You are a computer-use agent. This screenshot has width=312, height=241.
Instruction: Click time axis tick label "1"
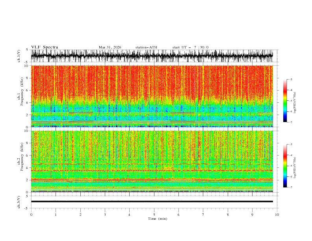(56, 215)
